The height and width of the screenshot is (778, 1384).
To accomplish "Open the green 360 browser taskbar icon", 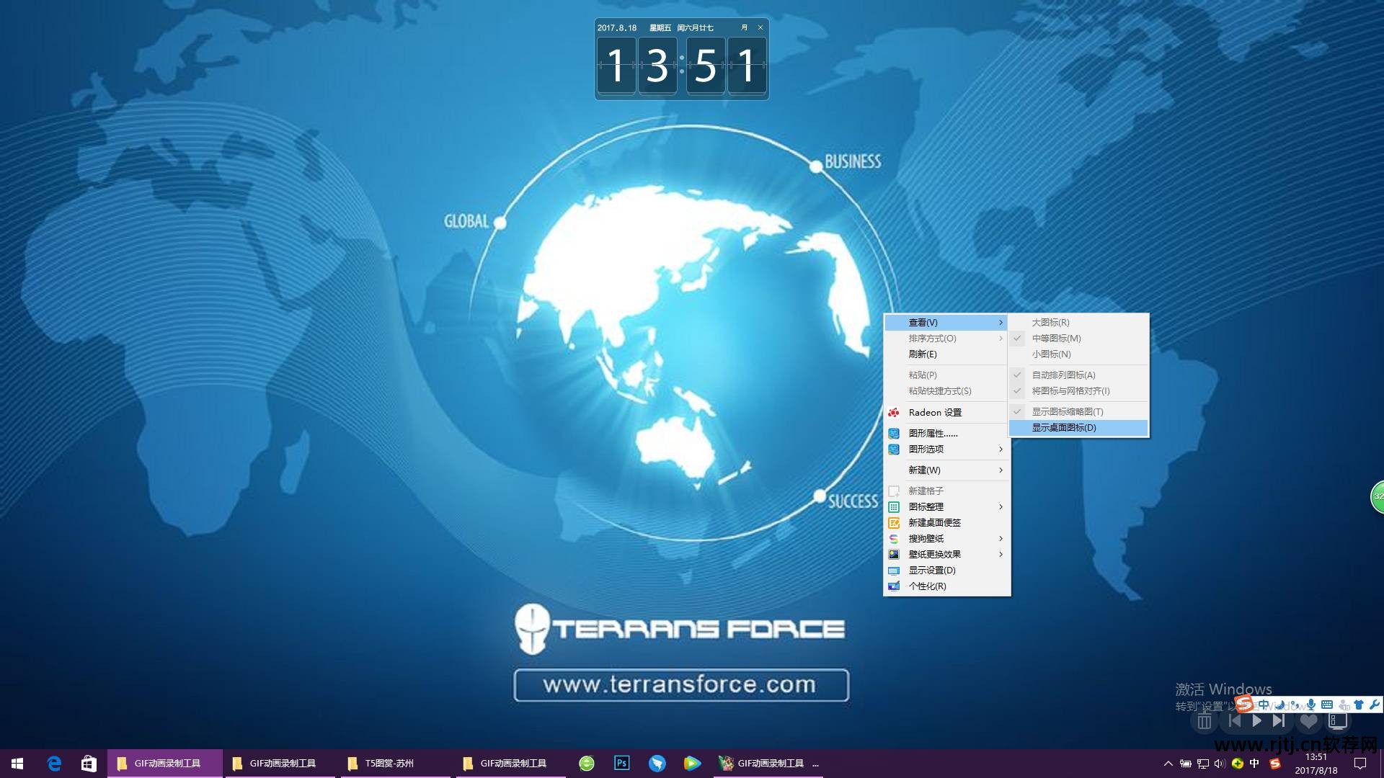I will coord(587,763).
